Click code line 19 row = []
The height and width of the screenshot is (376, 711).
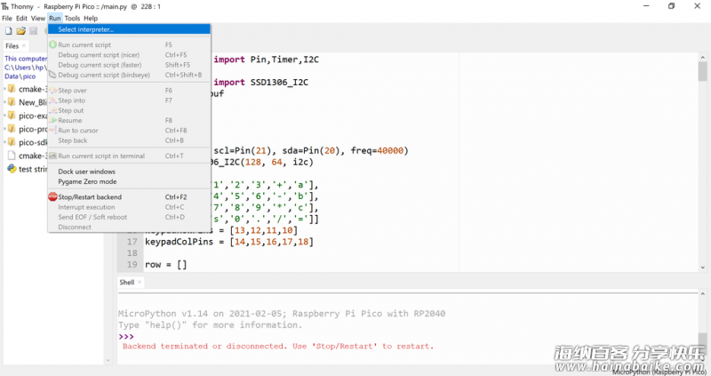tap(166, 264)
